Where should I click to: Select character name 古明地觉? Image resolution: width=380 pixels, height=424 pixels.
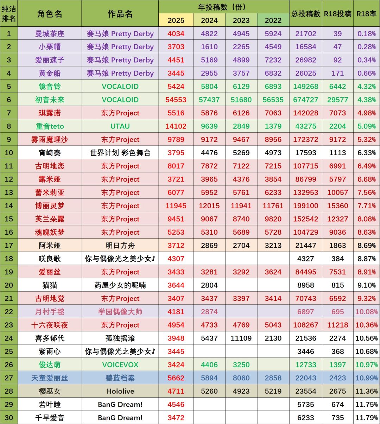point(50,299)
